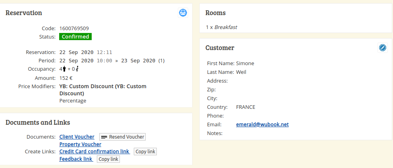Click the edit customer pencil icon
Image resolution: width=393 pixels, height=168 pixels.
pyautogui.click(x=382, y=48)
